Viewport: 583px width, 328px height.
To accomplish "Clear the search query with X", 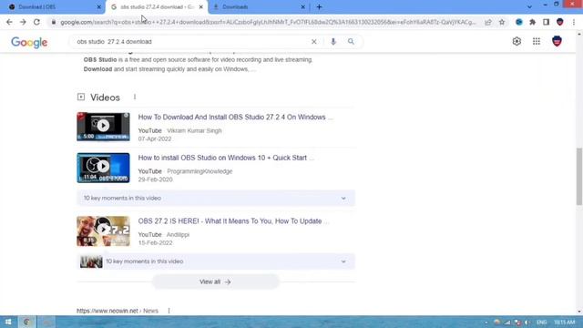I will coord(313,42).
